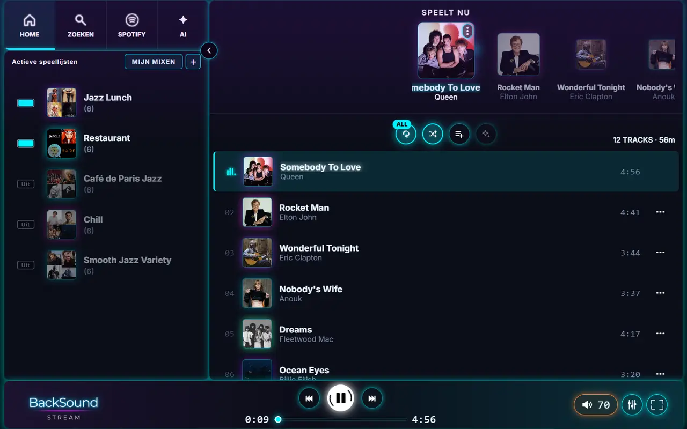
Task: Click the BackSound Stream logo
Action: 63,408
